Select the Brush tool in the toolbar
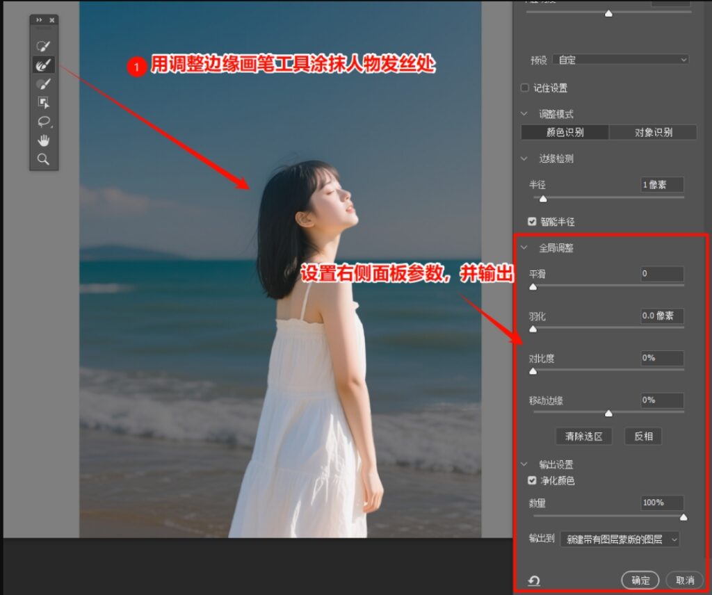Viewport: 712px width, 595px height. tap(44, 83)
